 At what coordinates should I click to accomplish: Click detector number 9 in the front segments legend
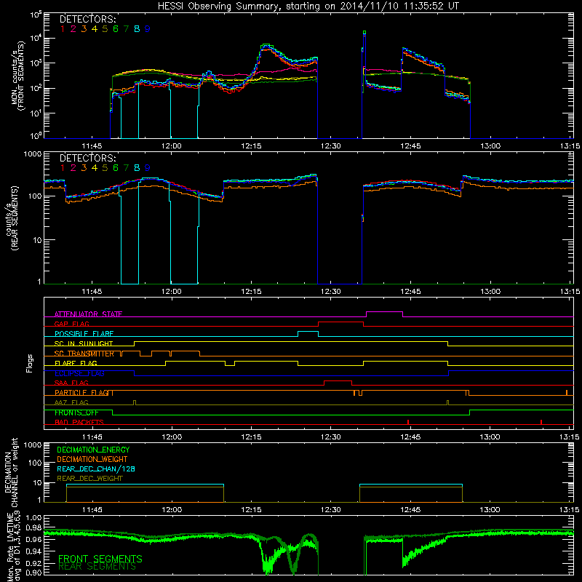[x=148, y=29]
